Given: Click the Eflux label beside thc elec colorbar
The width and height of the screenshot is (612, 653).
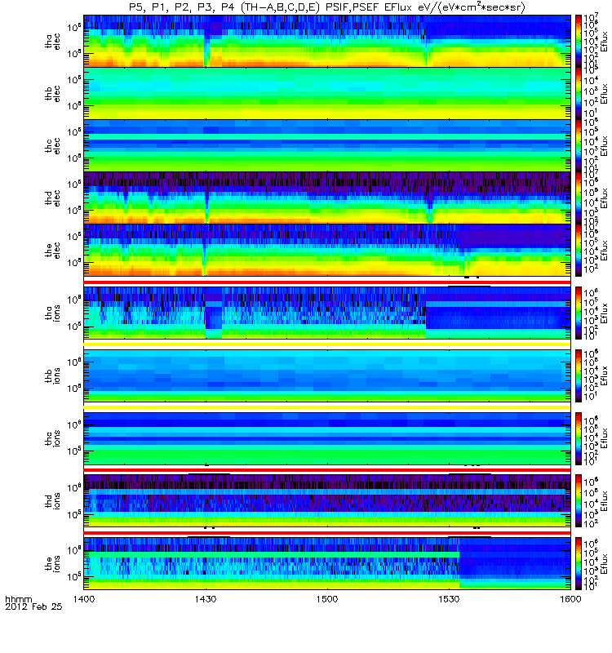Looking at the screenshot, I should [604, 146].
